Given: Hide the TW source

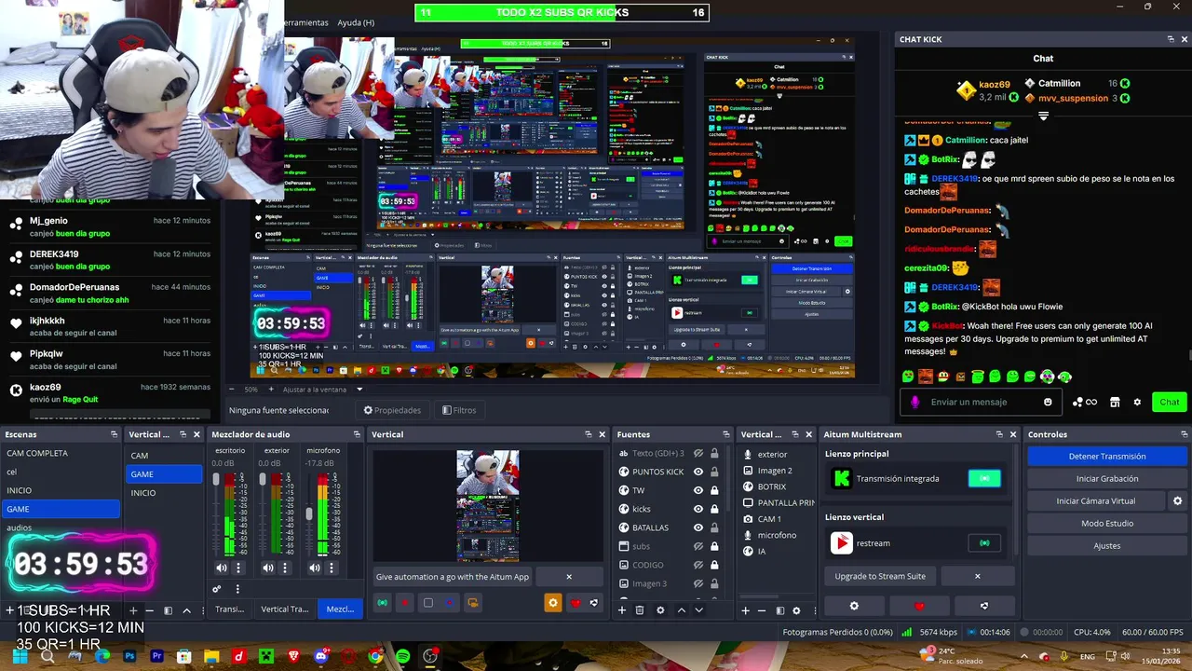Looking at the screenshot, I should click(698, 490).
